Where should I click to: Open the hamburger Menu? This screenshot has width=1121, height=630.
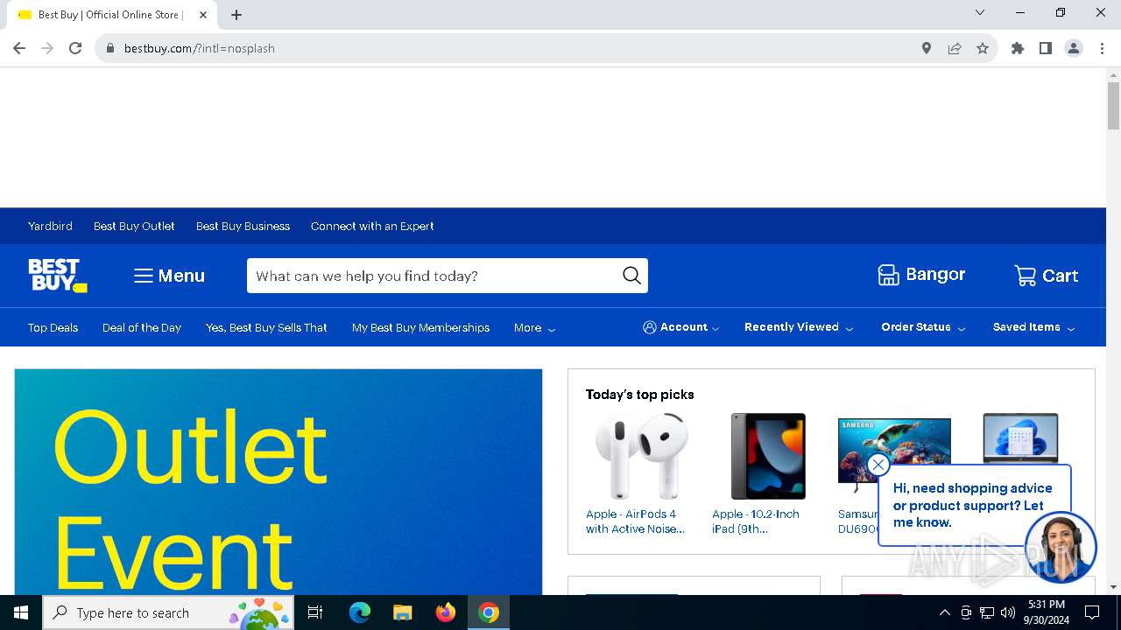(169, 276)
